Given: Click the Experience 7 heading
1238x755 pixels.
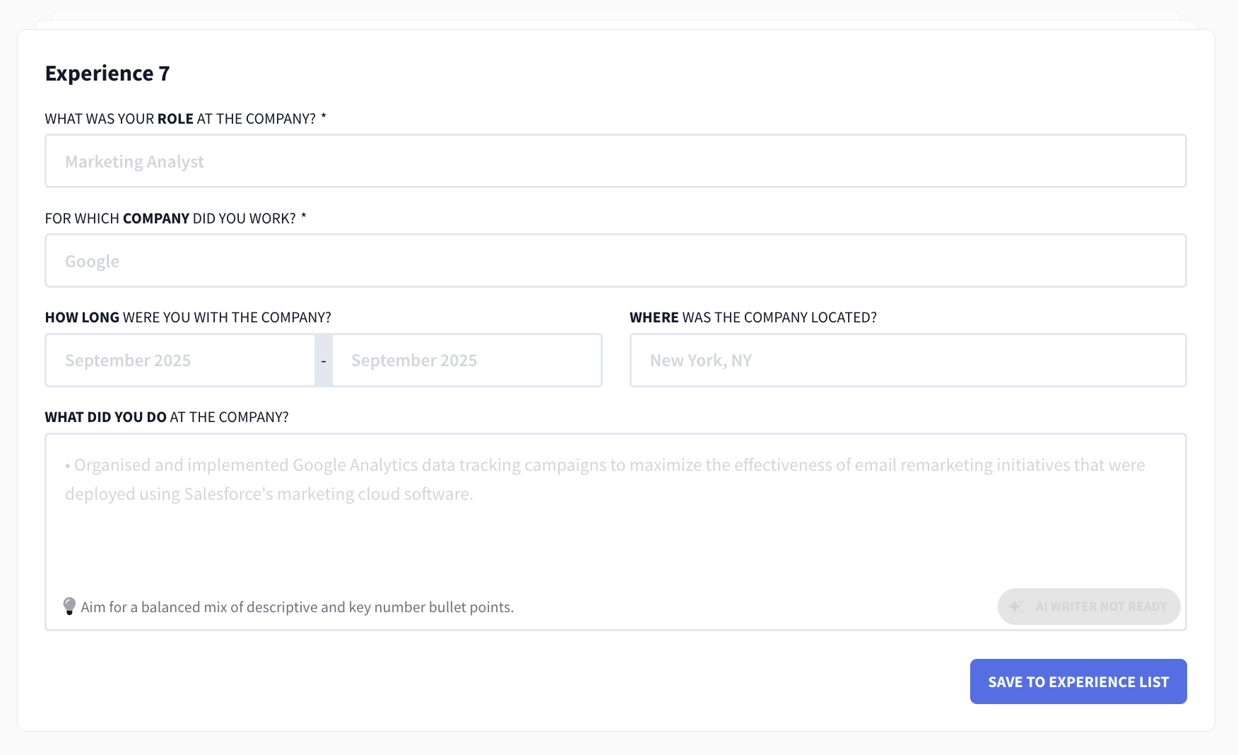Looking at the screenshot, I should pyautogui.click(x=107, y=74).
